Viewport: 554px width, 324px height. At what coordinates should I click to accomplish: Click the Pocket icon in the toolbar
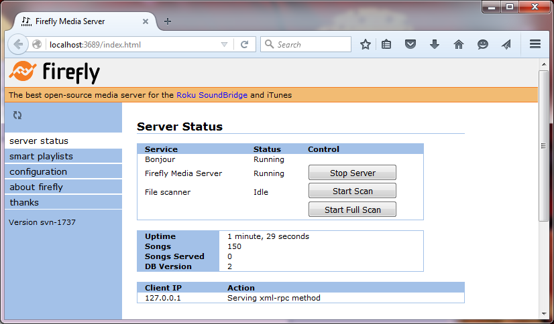(x=410, y=44)
